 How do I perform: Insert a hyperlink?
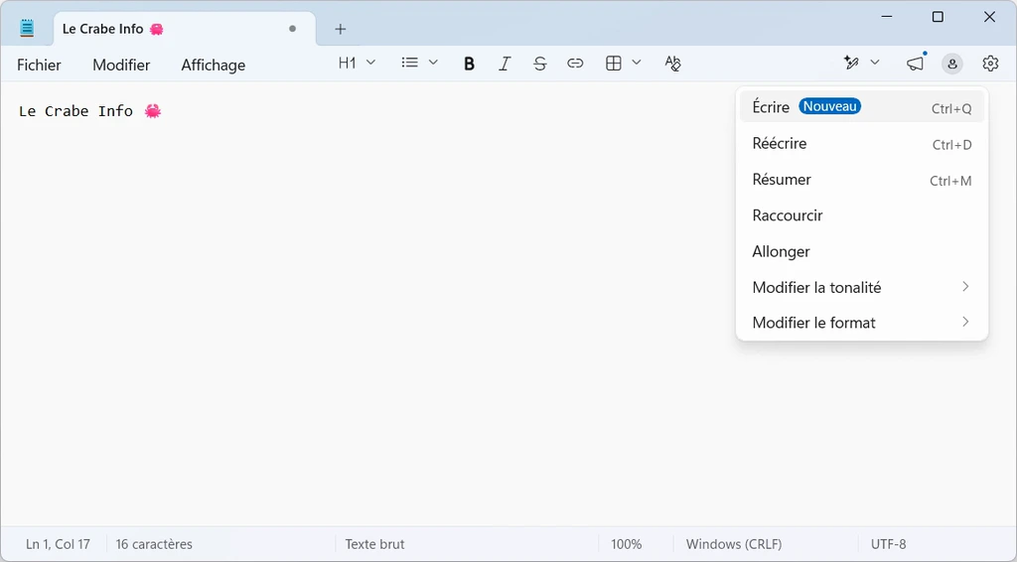click(x=575, y=64)
